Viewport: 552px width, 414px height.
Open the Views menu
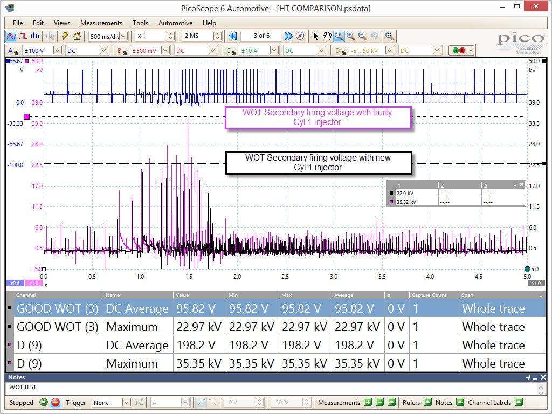(x=62, y=23)
